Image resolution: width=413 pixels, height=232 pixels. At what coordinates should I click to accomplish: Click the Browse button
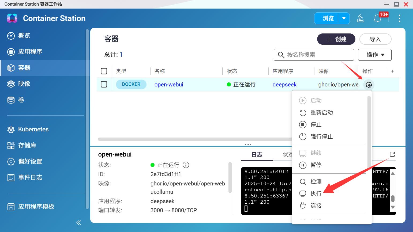tap(326, 18)
